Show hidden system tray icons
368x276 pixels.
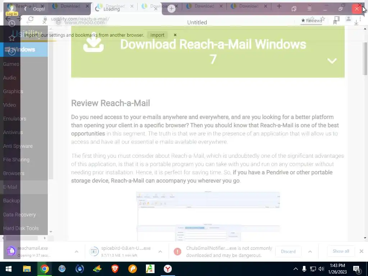click(x=295, y=269)
